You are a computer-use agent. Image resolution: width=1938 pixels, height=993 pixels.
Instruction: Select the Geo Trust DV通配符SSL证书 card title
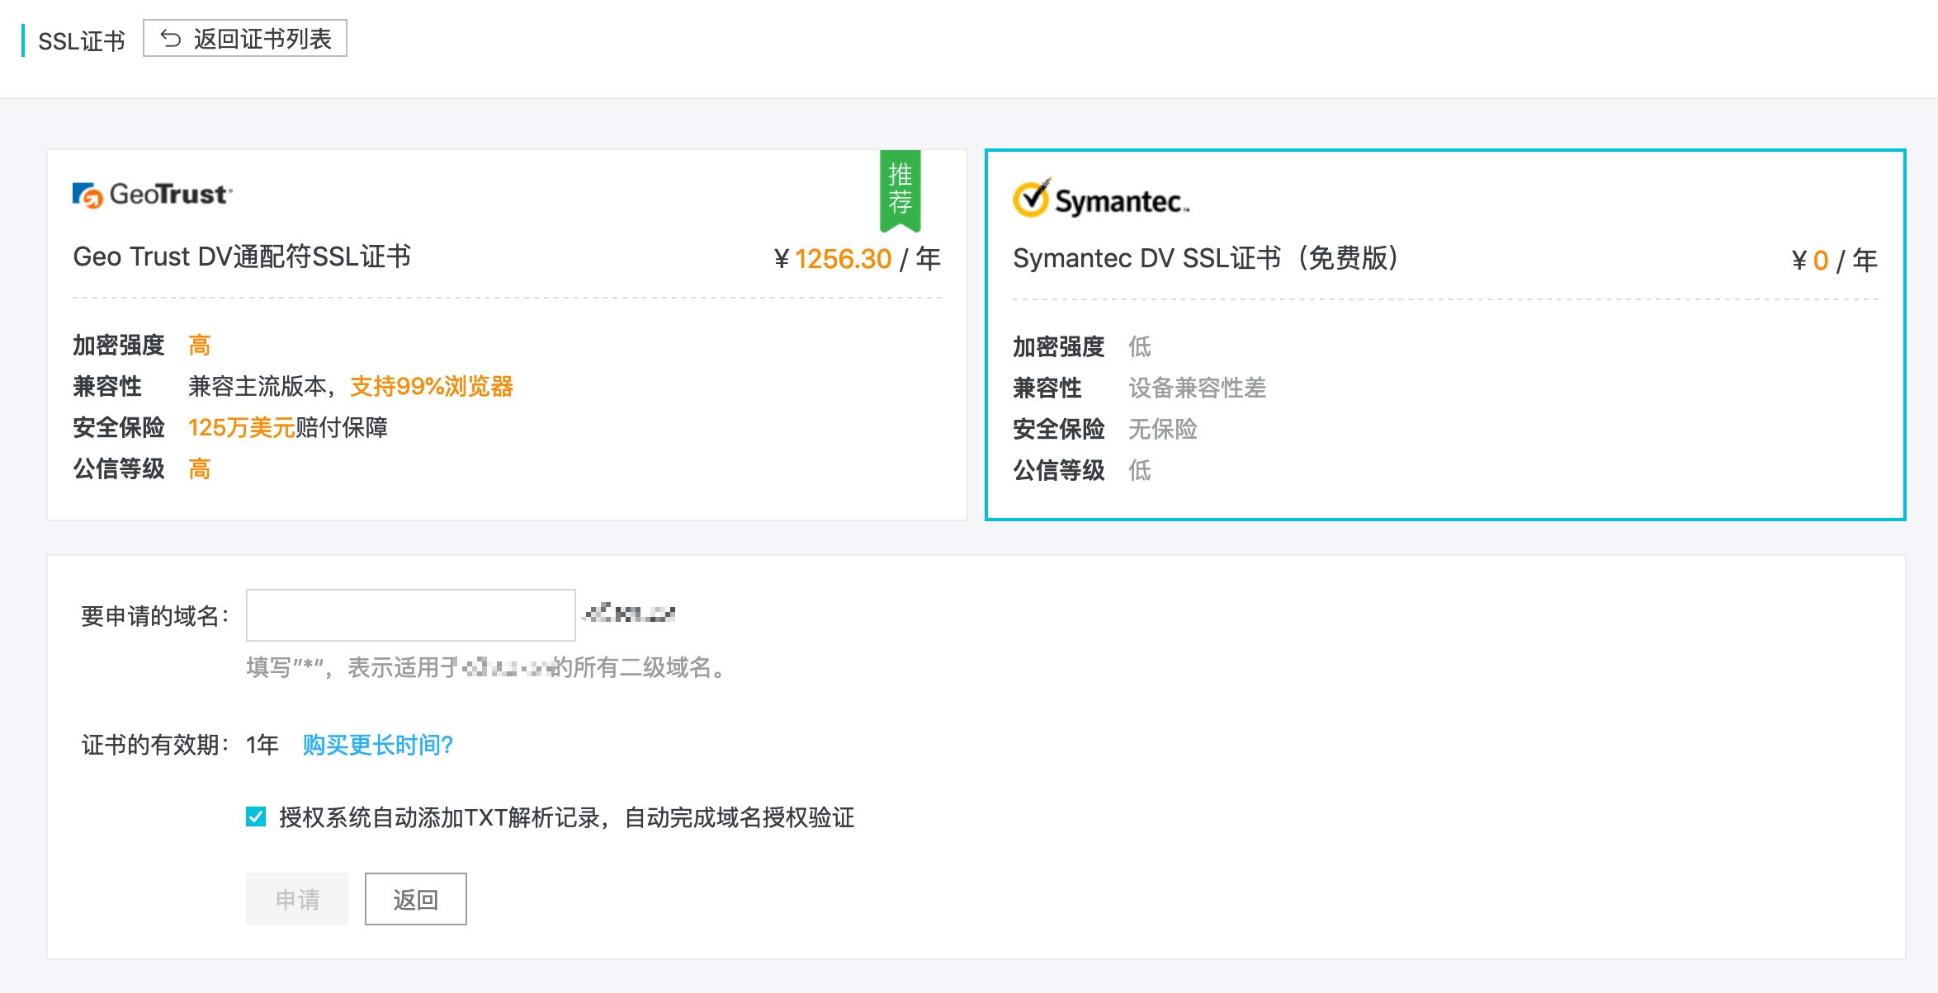pyautogui.click(x=242, y=256)
